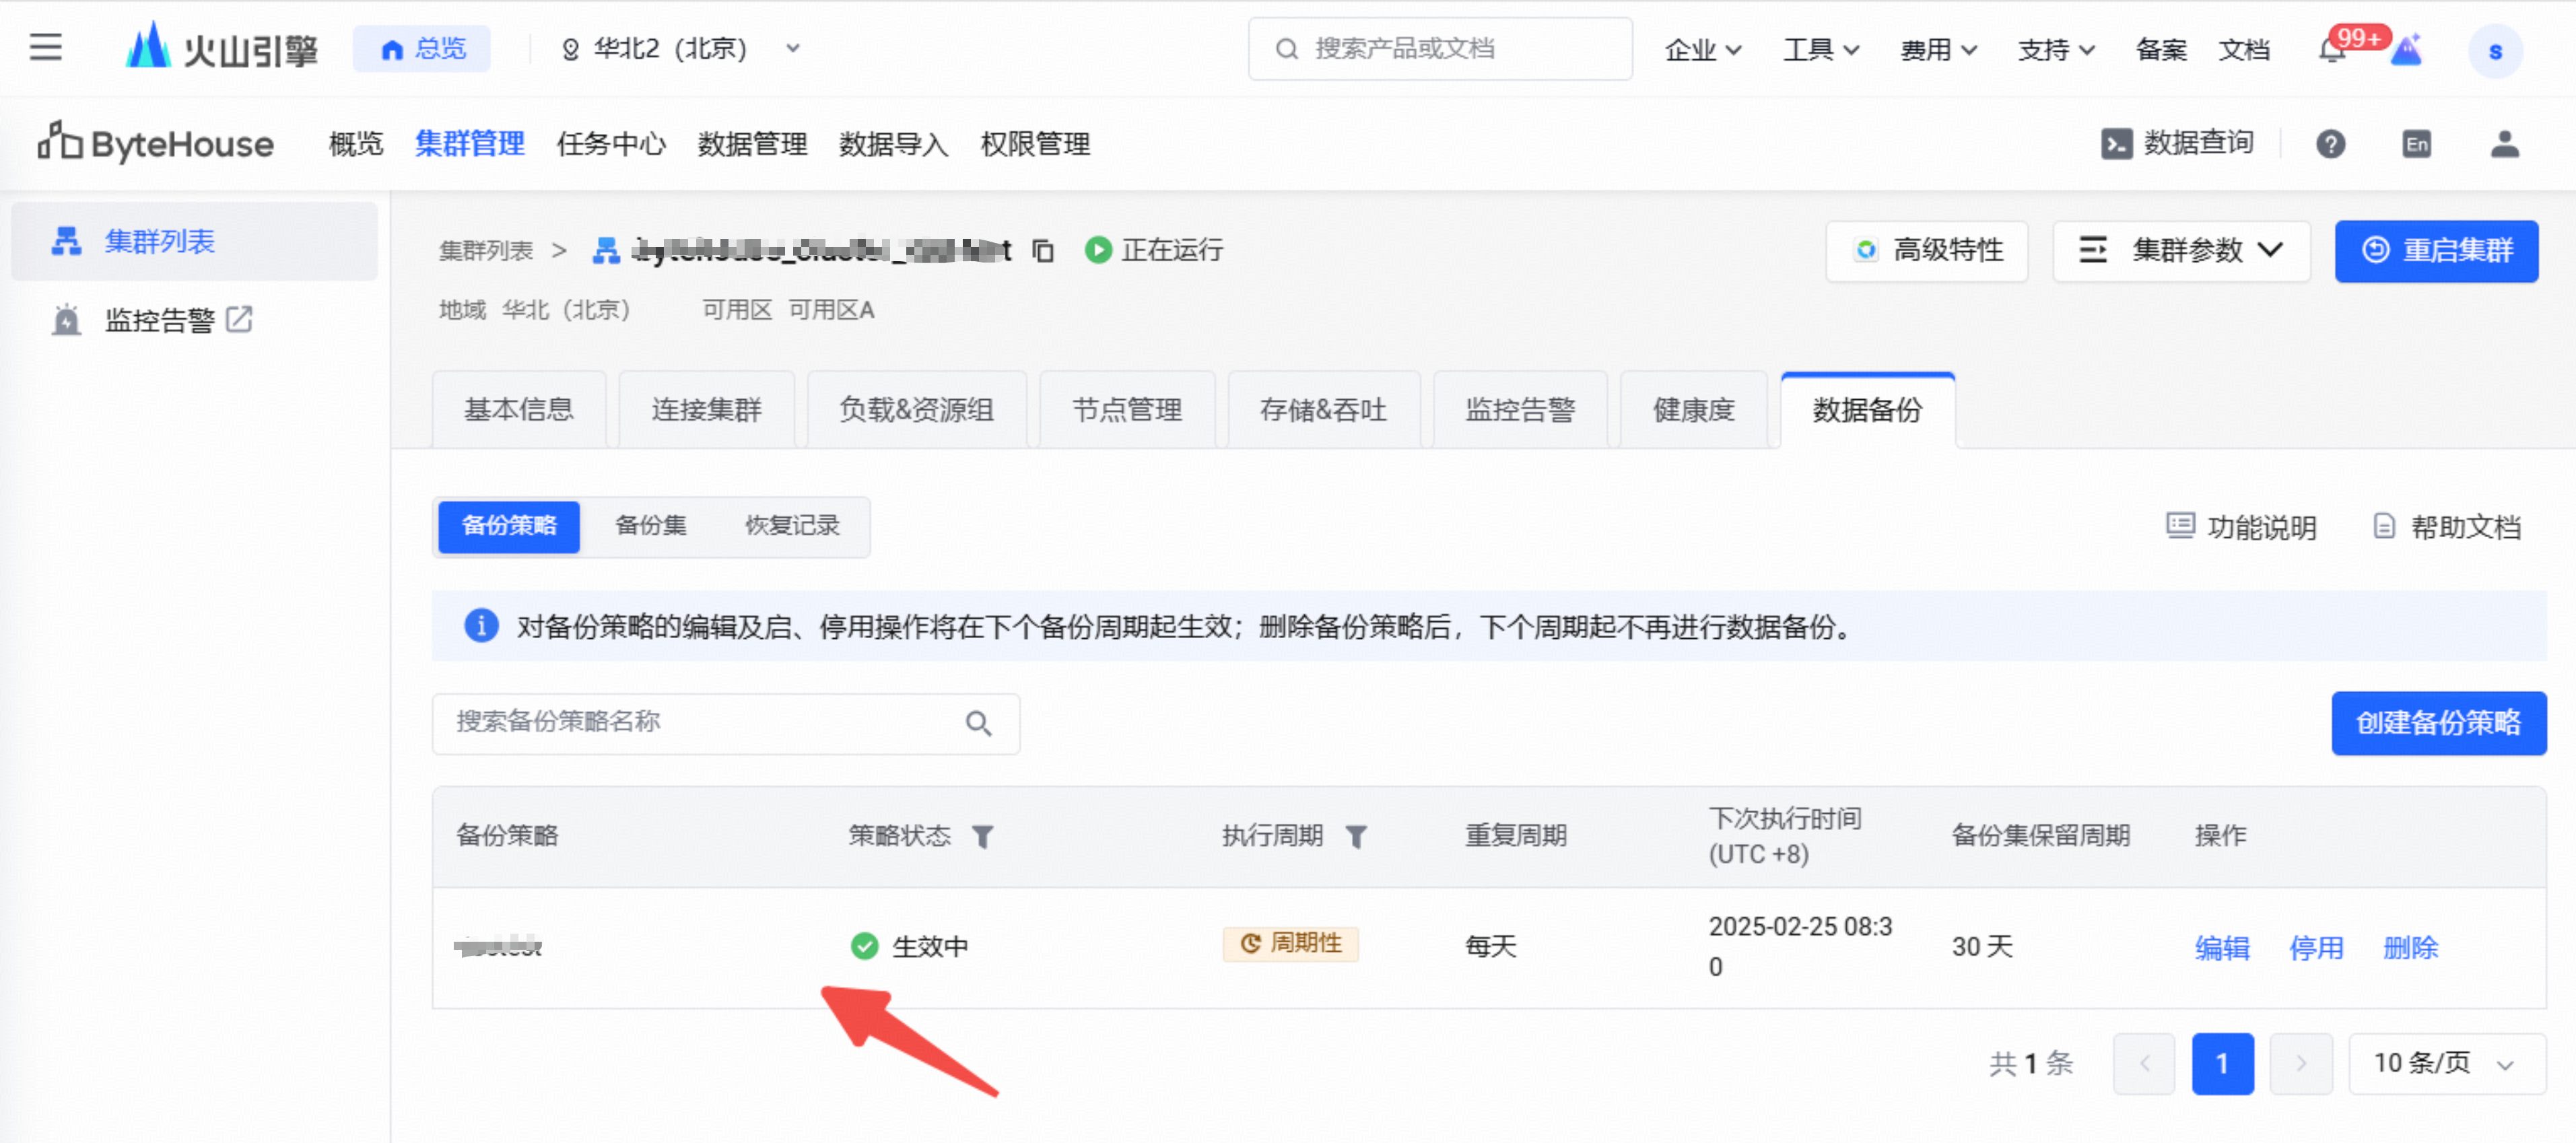
Task: Filter by strategy status column icon
Action: (982, 836)
